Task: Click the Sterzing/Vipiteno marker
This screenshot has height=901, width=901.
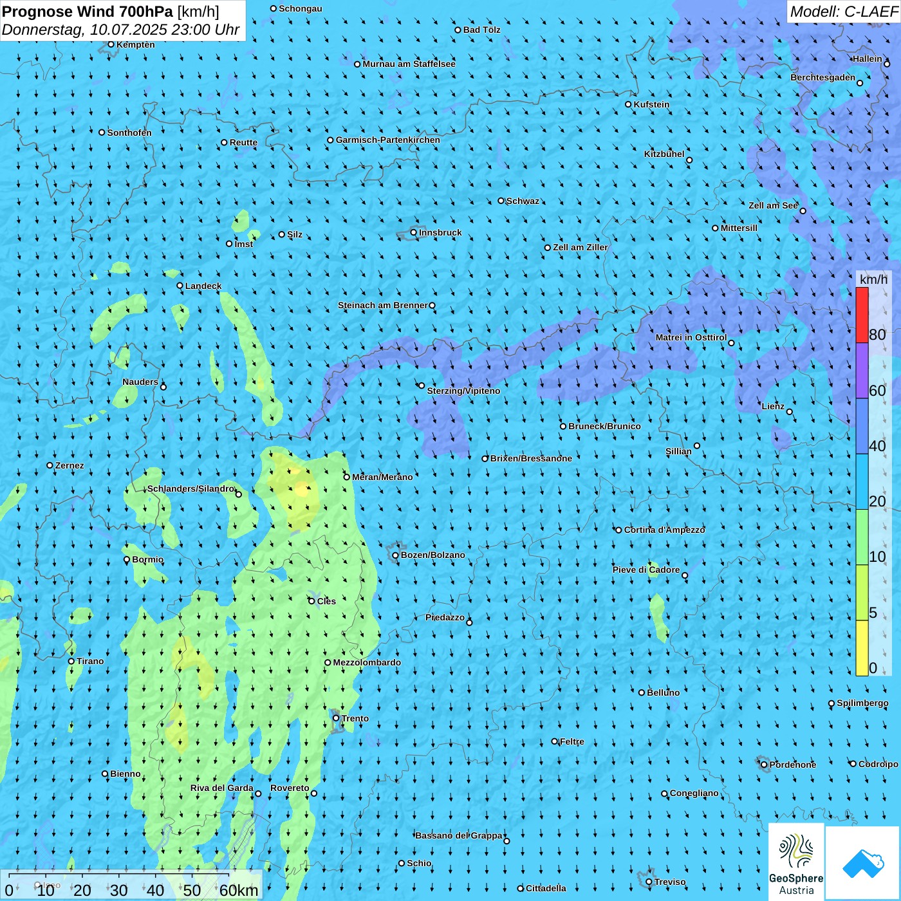Action: click(x=422, y=385)
